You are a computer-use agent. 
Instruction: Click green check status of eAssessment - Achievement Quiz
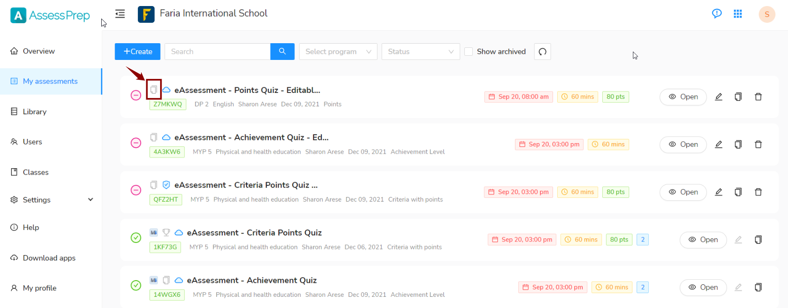pos(136,285)
